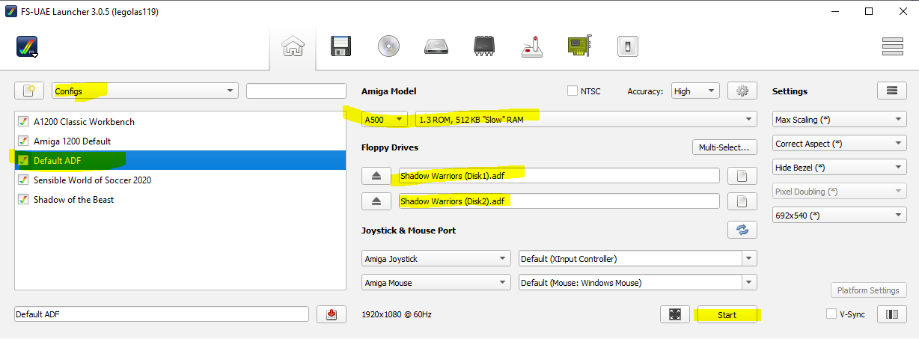Screen dimensions: 919x339
Task: Swap joystick and mouse ports
Action: click(742, 230)
